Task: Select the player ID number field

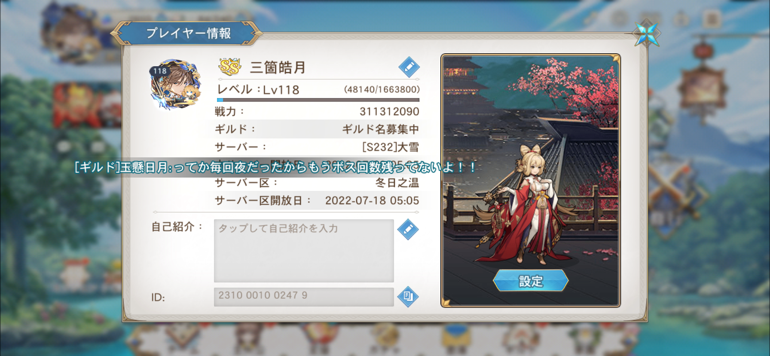Action: point(304,297)
